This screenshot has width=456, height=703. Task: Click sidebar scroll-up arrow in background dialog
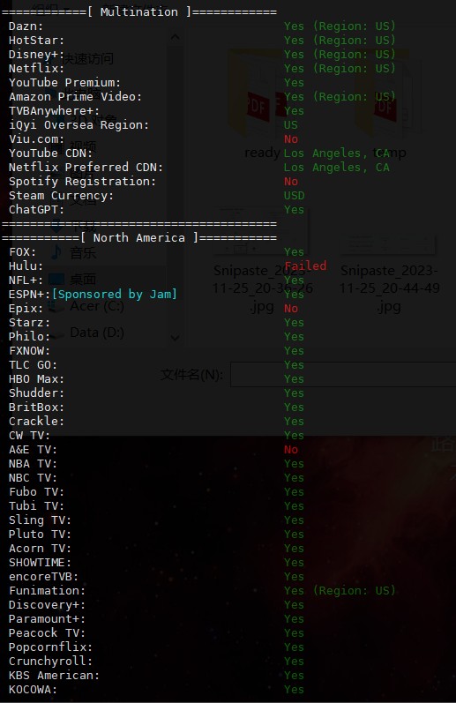tap(176, 37)
